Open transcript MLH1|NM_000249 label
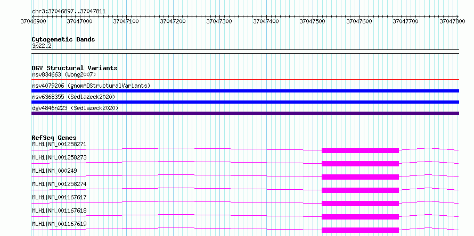 [x=54, y=171]
